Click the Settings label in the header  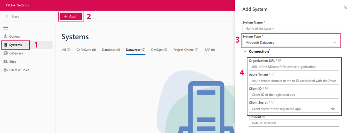pyautogui.click(x=23, y=5)
